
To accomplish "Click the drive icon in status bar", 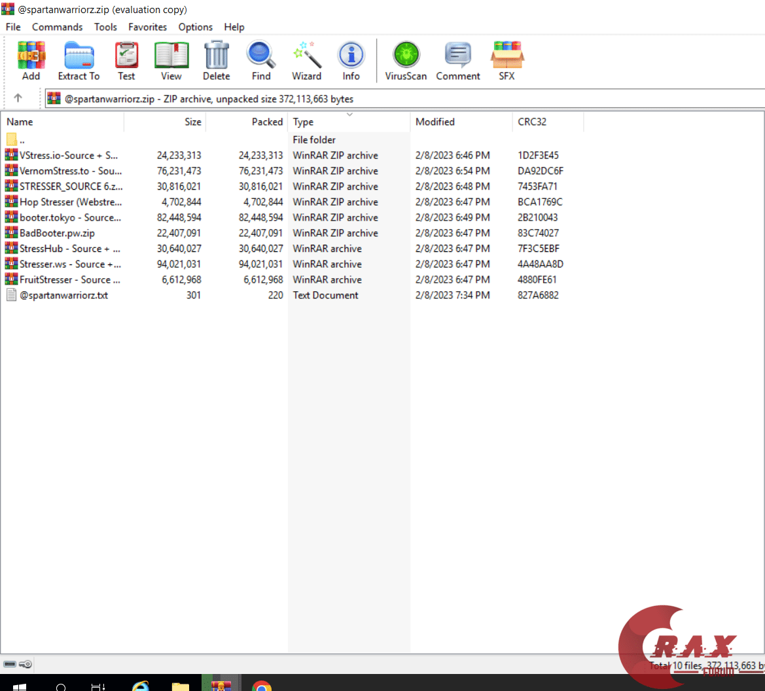I will point(10,664).
